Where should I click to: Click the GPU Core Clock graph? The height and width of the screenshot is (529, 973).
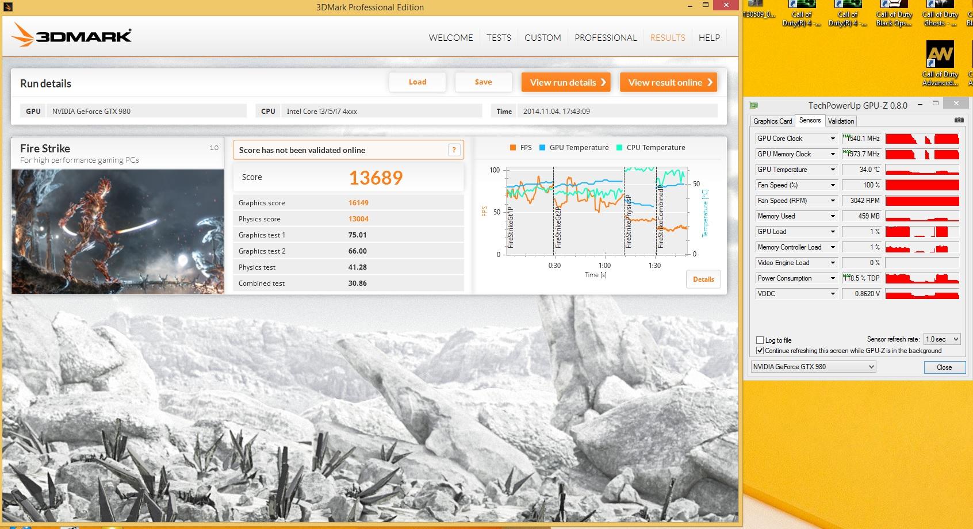tap(922, 139)
